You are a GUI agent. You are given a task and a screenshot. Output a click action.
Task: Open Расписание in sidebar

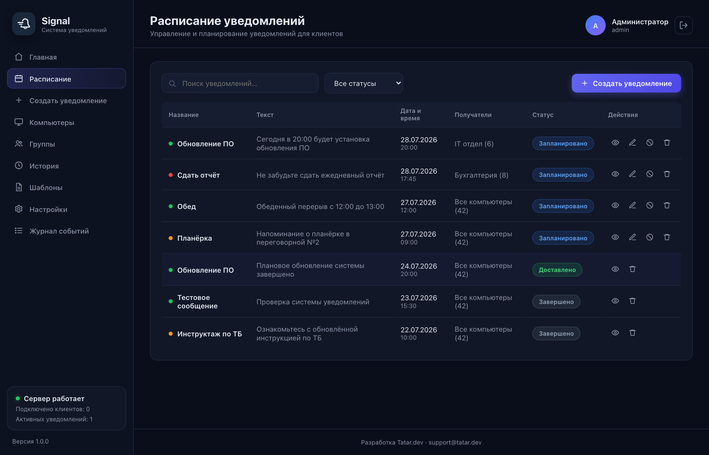(x=67, y=79)
